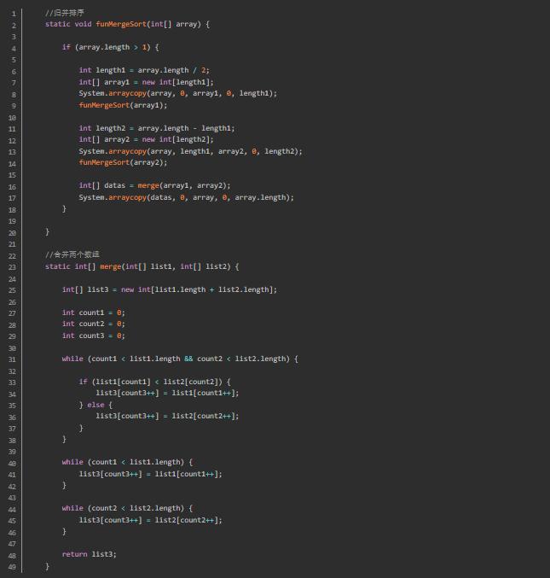Click 'int count1 = 0;' line
Screen dimensions: 550x578
tap(94, 313)
